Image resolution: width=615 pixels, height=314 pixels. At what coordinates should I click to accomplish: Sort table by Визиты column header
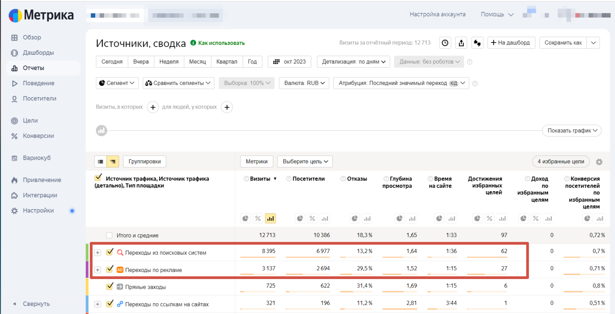click(260, 179)
